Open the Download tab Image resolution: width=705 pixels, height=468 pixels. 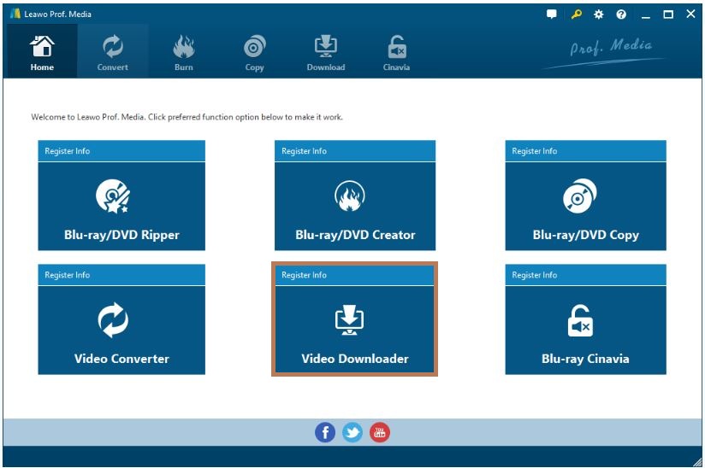pos(325,51)
